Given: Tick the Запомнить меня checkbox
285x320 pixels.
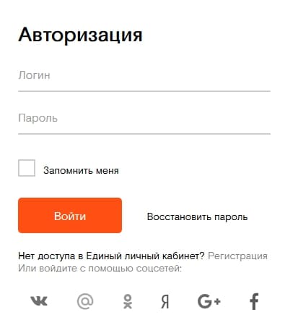Looking at the screenshot, I should click(27, 168).
